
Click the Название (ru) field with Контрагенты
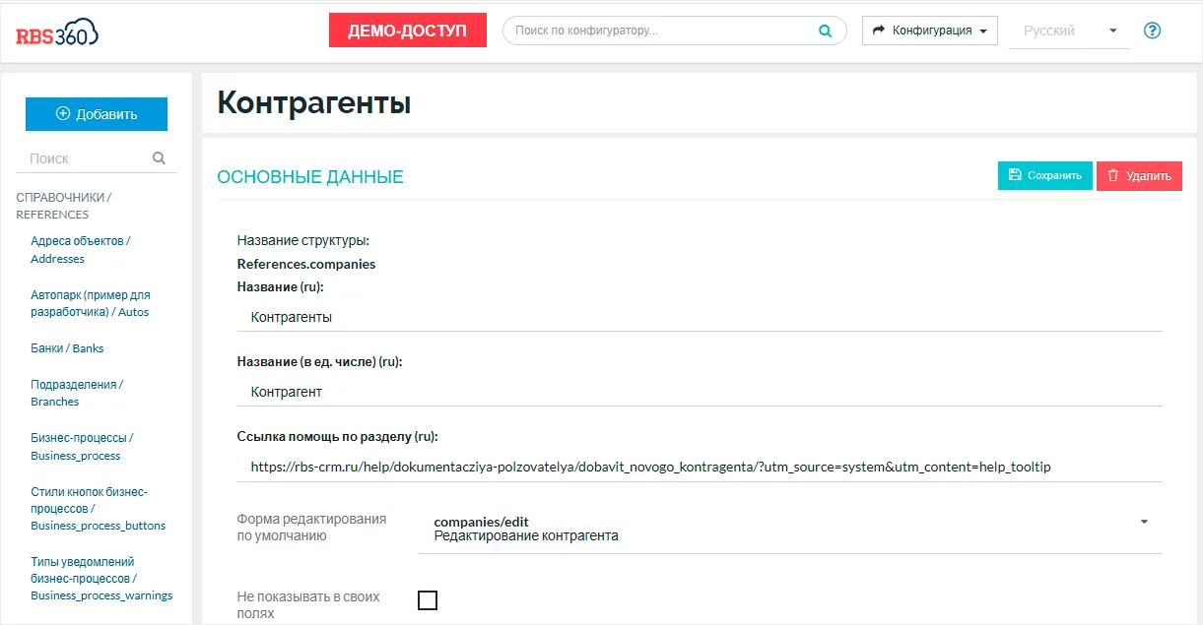coord(699,318)
